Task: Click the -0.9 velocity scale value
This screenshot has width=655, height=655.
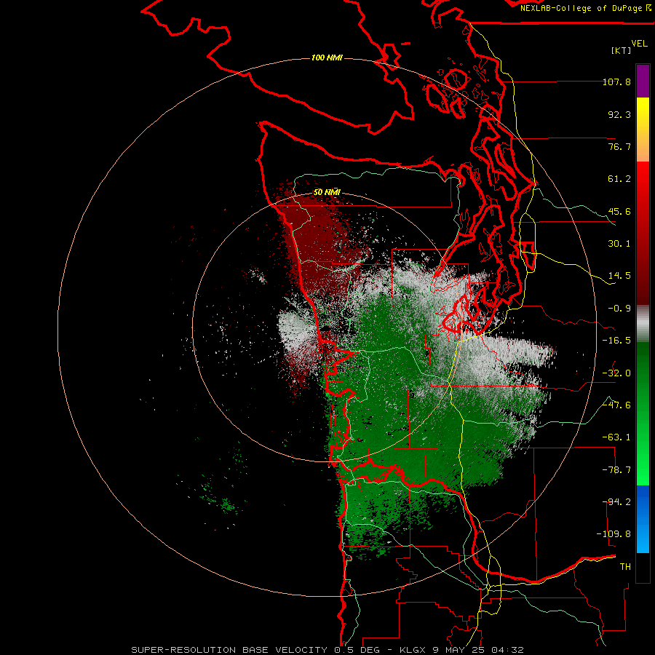Action: point(619,309)
